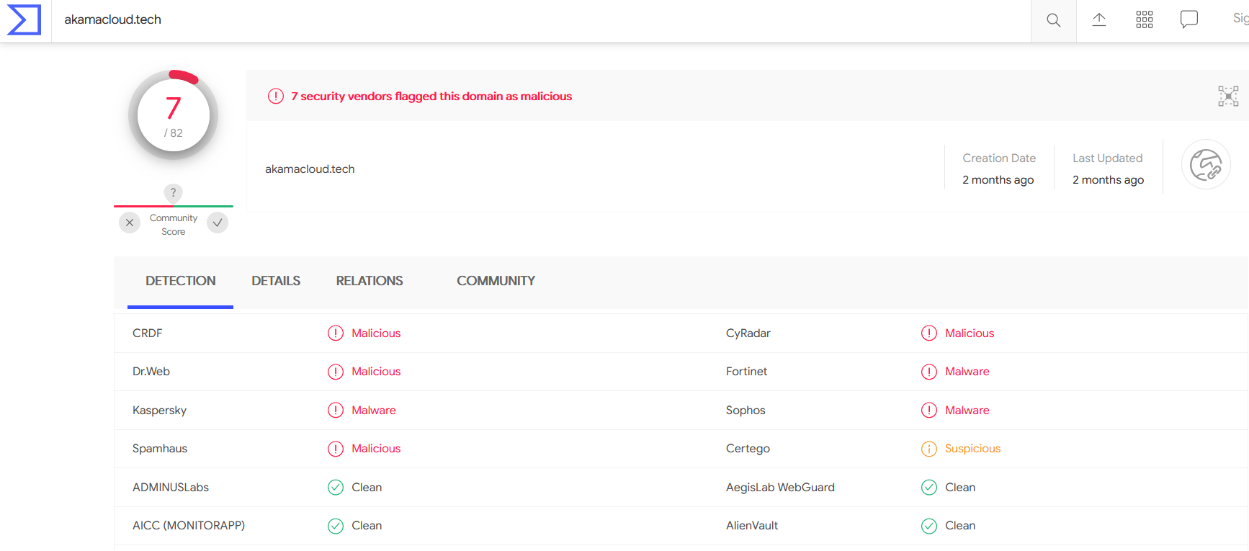Screen dimensions: 1249x551
Task: Click the domain globe link icon
Action: coord(1206,164)
